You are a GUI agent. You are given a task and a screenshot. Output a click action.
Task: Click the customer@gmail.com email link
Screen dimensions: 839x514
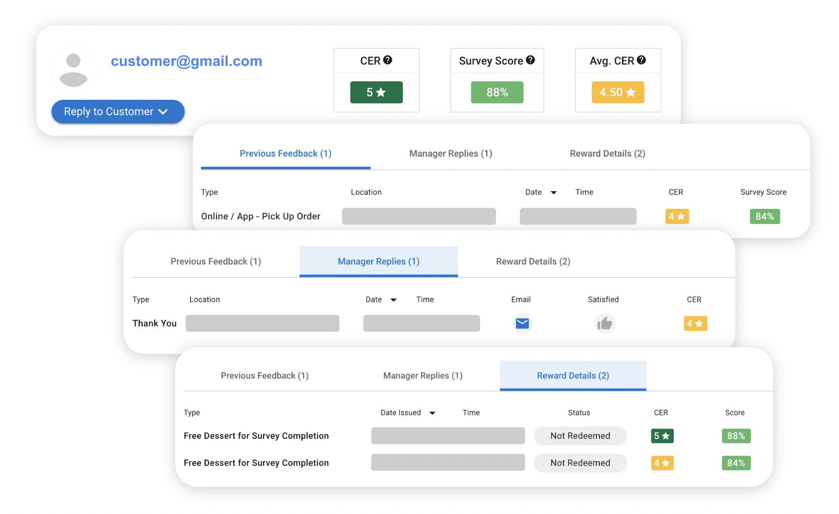pos(186,61)
